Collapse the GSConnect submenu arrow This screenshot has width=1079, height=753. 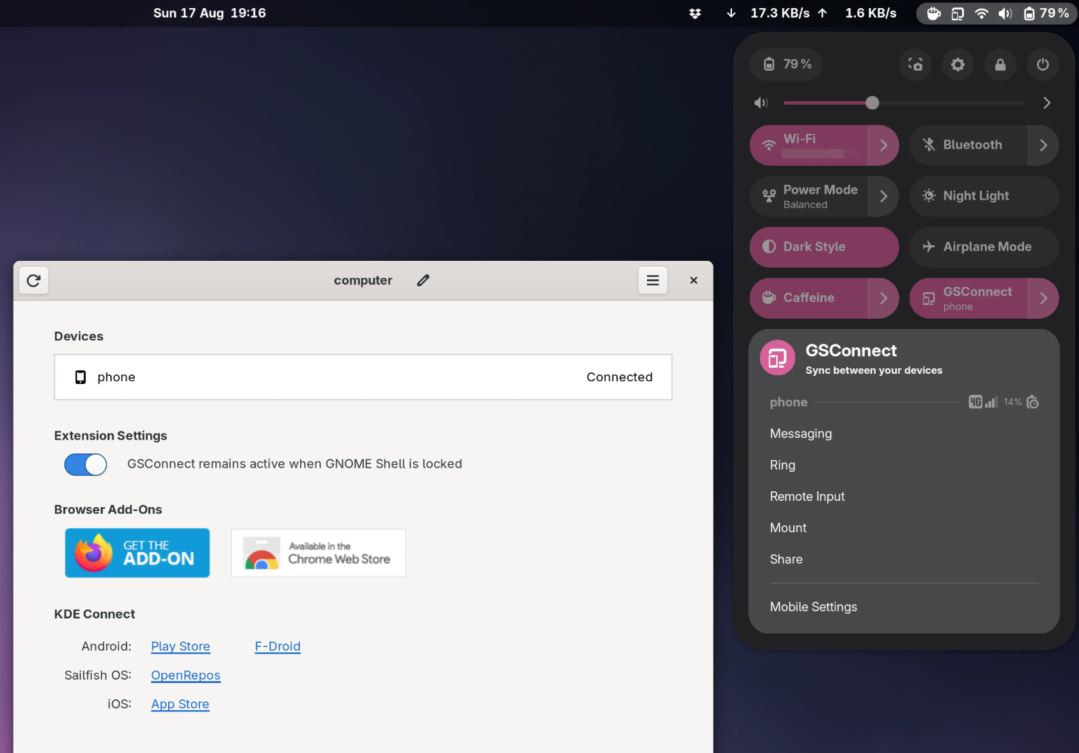[x=1043, y=298]
